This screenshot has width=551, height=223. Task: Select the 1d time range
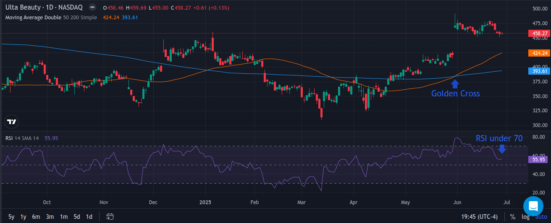coord(89,217)
